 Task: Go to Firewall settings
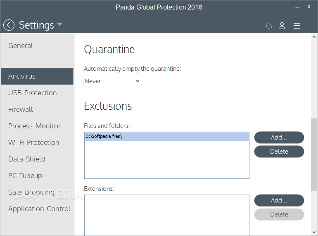click(21, 109)
